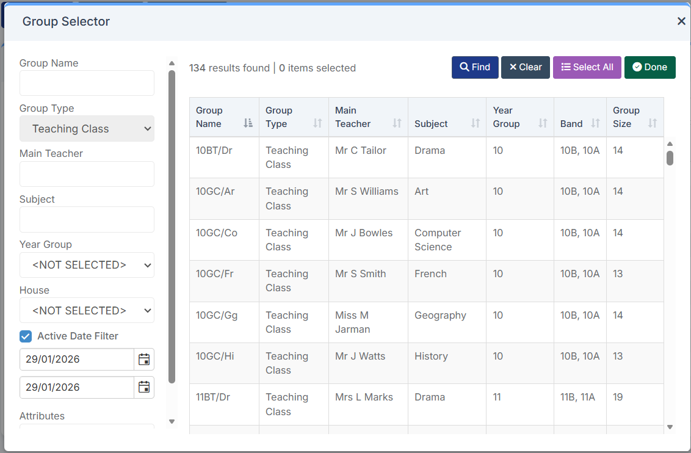Viewport: 691px width, 453px height.
Task: Open the Group Type dropdown
Action: 87,129
